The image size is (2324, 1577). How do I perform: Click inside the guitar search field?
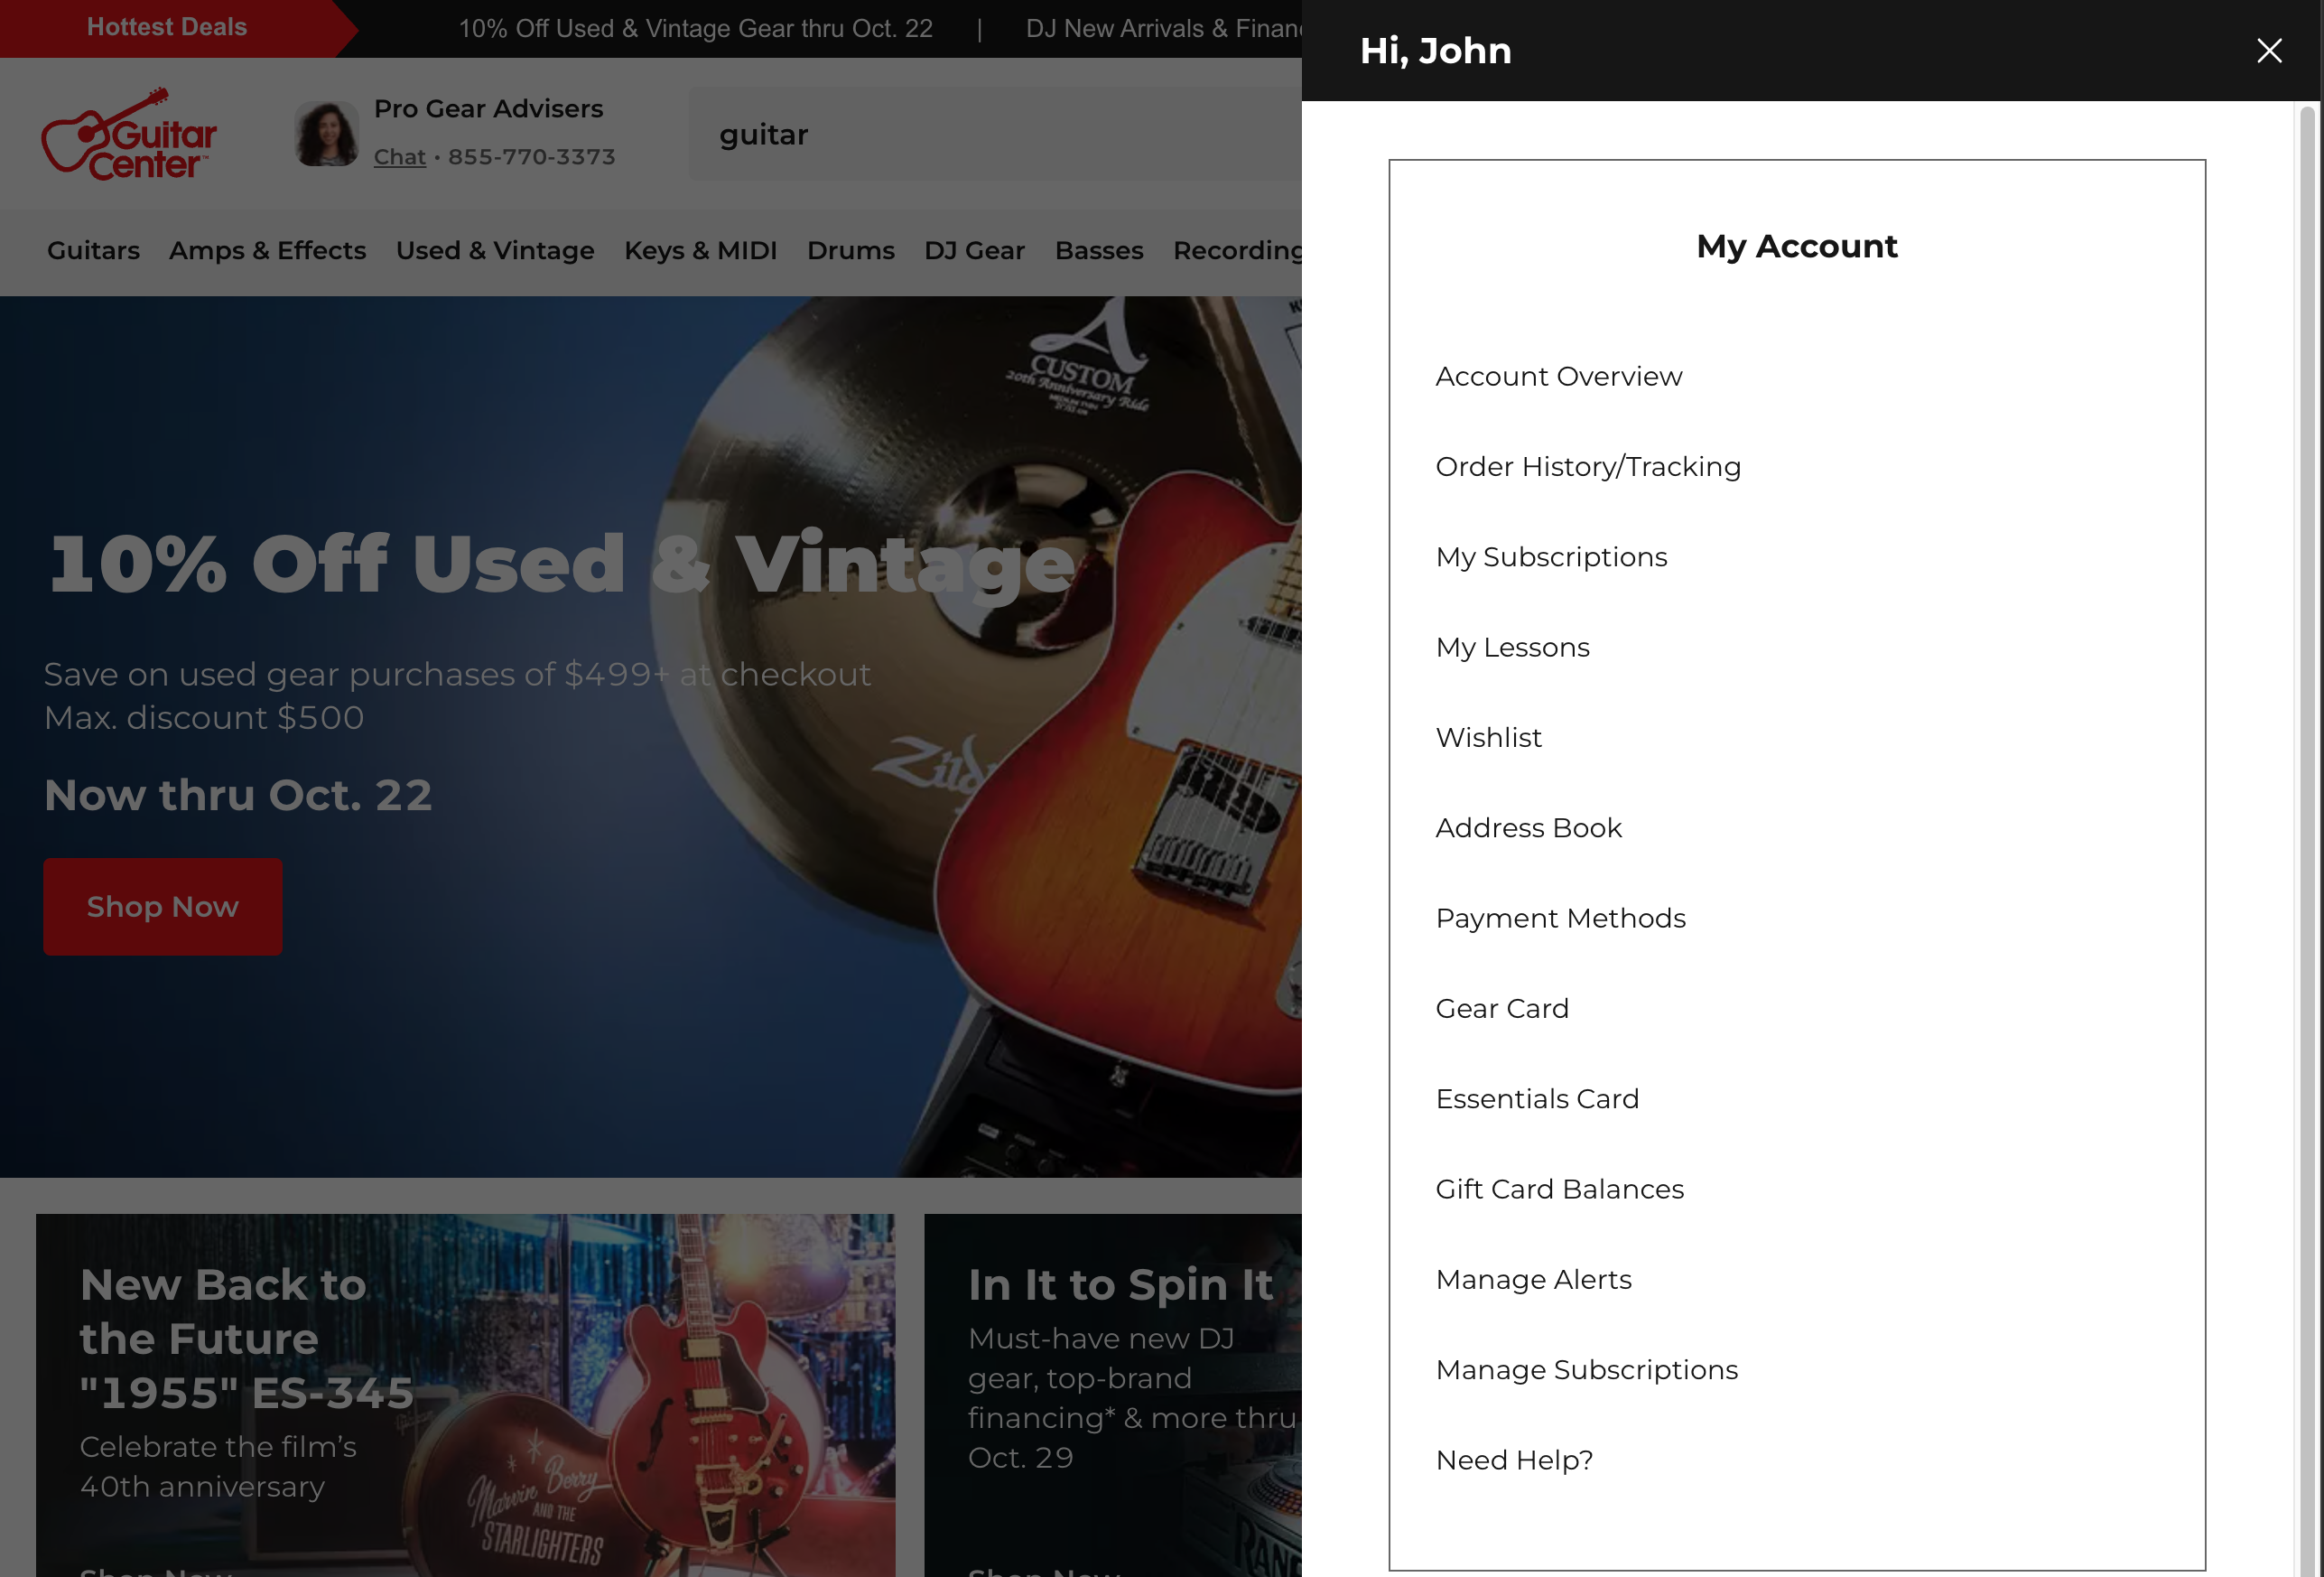coord(1000,134)
